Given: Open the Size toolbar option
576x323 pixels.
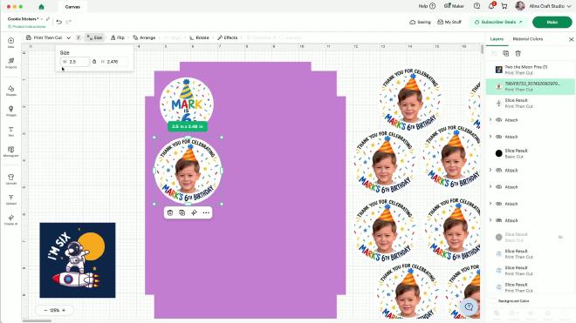Looking at the screenshot, I should tap(94, 37).
